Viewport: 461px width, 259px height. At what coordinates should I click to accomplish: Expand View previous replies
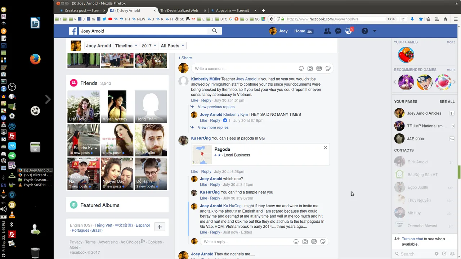(x=216, y=107)
